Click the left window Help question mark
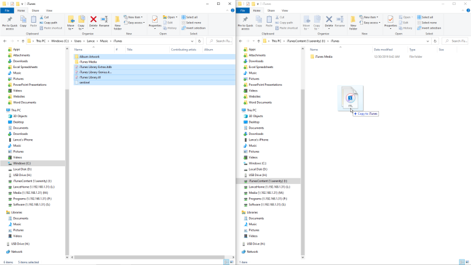This screenshot has width=471, height=265. (232, 10)
